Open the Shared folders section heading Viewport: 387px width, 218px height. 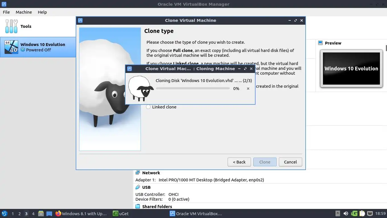click(x=157, y=207)
